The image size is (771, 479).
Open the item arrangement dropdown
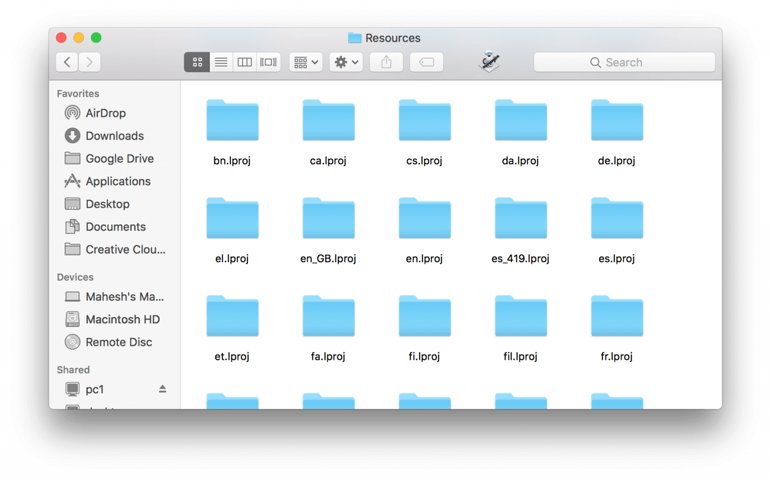tap(306, 62)
